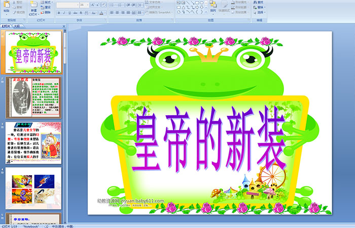Screen dimensions: 355x228
Task: Toggle Bold formatting
Action: pos(59,13)
